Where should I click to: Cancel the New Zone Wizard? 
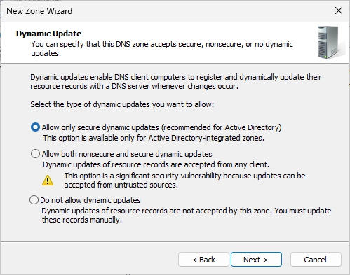click(316, 260)
